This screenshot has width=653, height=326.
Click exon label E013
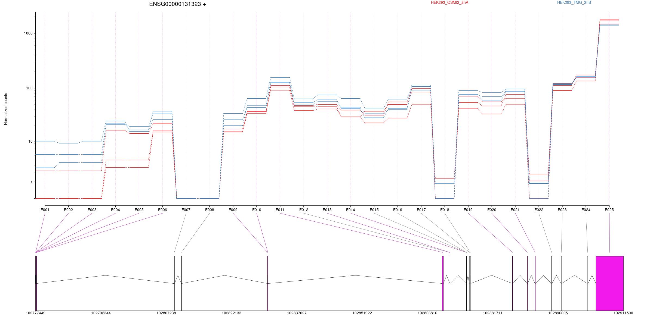[x=327, y=210]
